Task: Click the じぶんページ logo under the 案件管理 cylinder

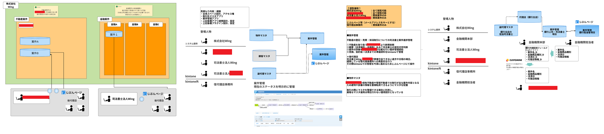Action: click(x=320, y=64)
